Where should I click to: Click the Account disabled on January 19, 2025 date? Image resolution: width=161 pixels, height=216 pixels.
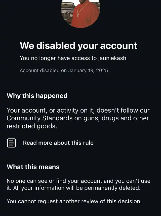point(64,70)
